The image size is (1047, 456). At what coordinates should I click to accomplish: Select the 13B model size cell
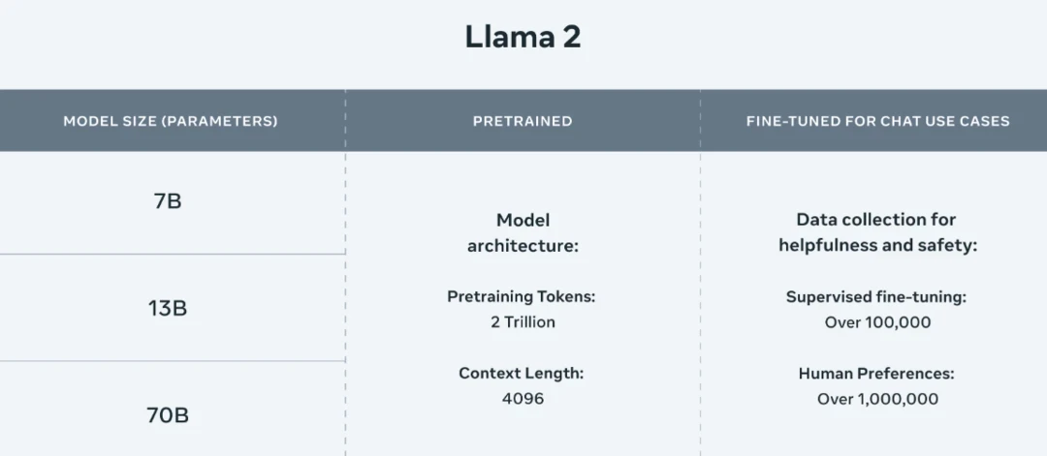pyautogui.click(x=168, y=309)
